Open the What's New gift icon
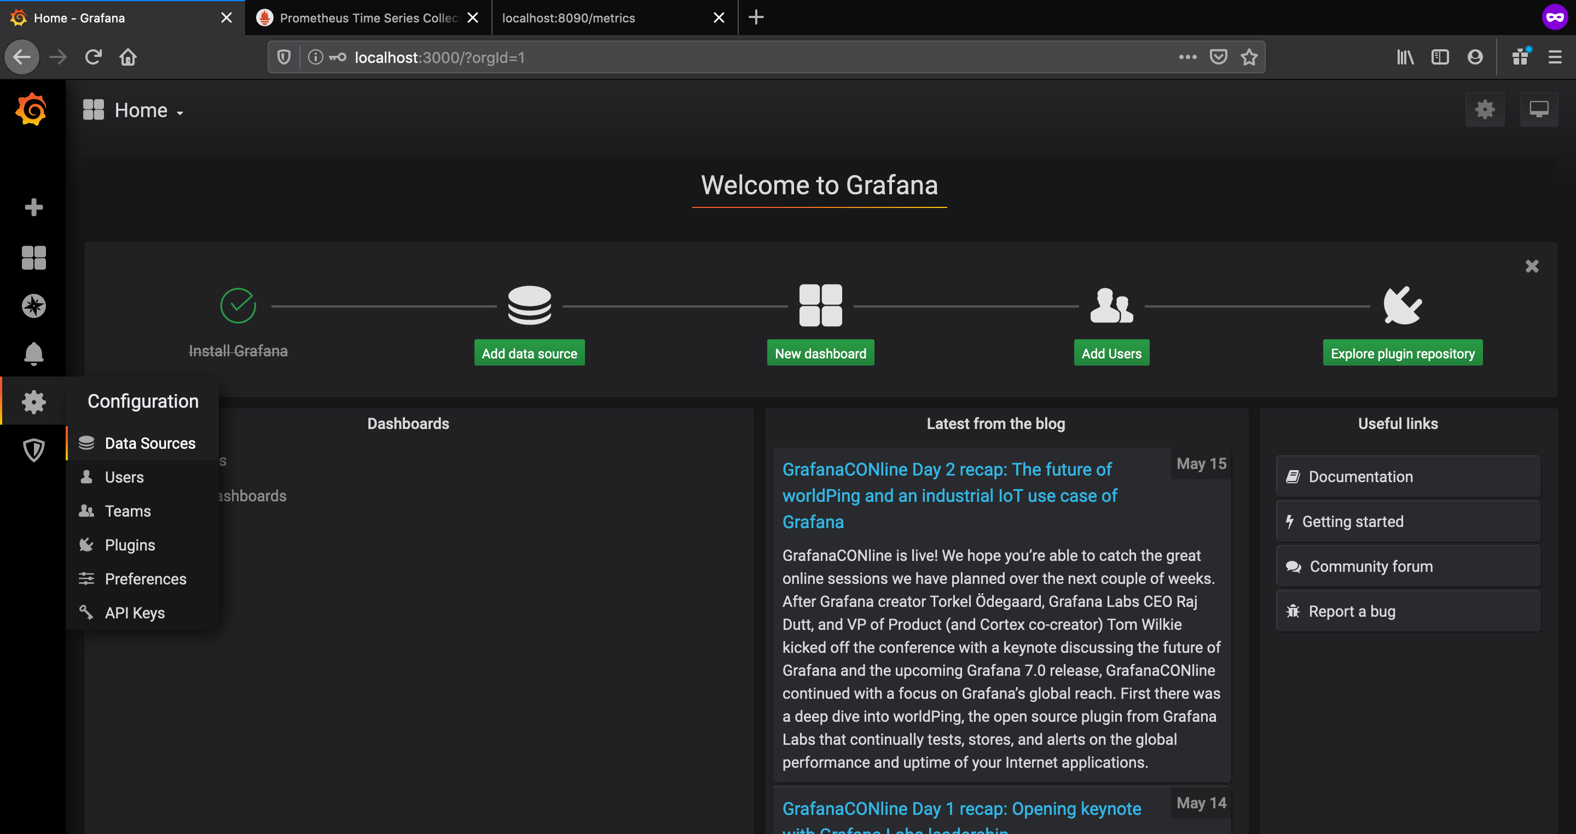This screenshot has height=834, width=1576. pos(1520,57)
